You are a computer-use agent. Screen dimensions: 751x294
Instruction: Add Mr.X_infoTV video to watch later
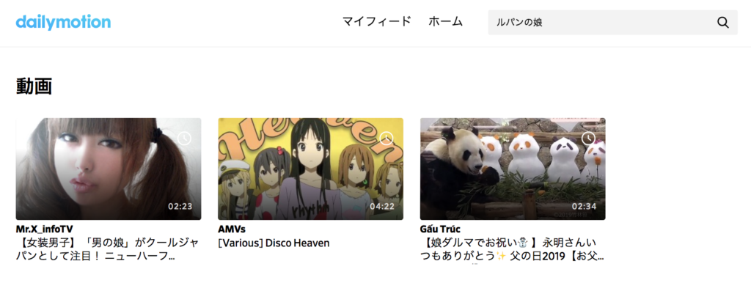pyautogui.click(x=184, y=139)
